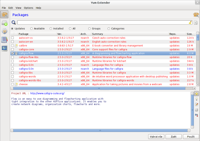Viewport: 200px width, 141px height.
Task: Show package description with star icon
Action: pos(196,94)
